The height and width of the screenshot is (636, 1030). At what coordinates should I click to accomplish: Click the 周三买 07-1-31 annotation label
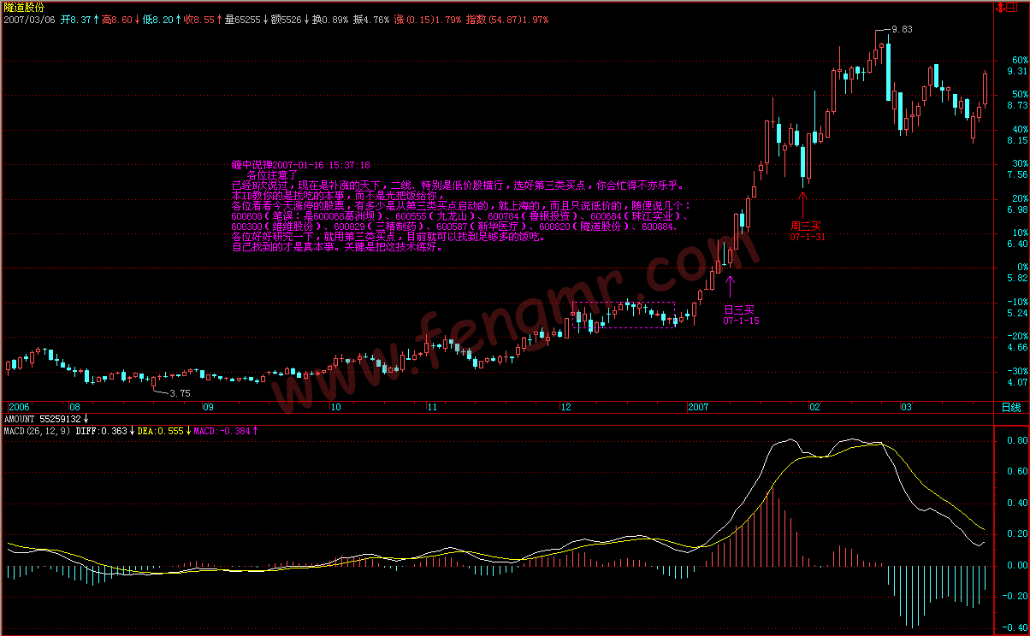click(x=807, y=231)
